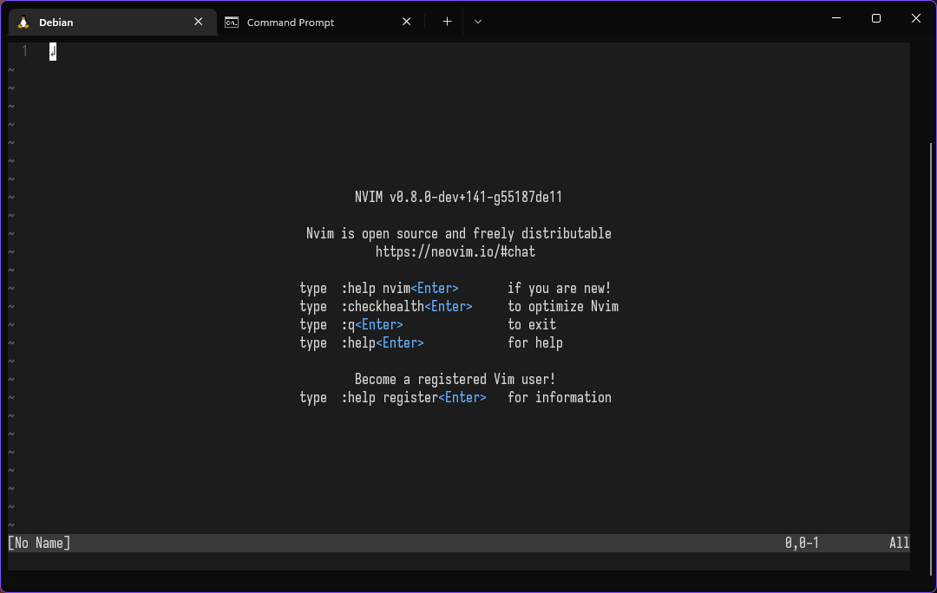Image resolution: width=937 pixels, height=593 pixels.
Task: Click the NVIM version string text
Action: (x=458, y=197)
